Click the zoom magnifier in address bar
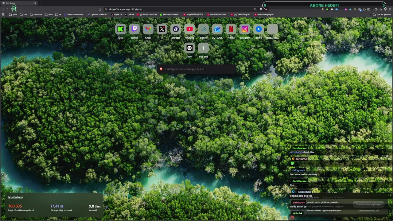The height and width of the screenshot is (221, 393). tap(255, 9)
